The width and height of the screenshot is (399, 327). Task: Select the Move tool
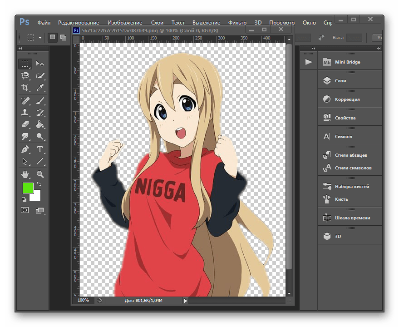click(40, 64)
